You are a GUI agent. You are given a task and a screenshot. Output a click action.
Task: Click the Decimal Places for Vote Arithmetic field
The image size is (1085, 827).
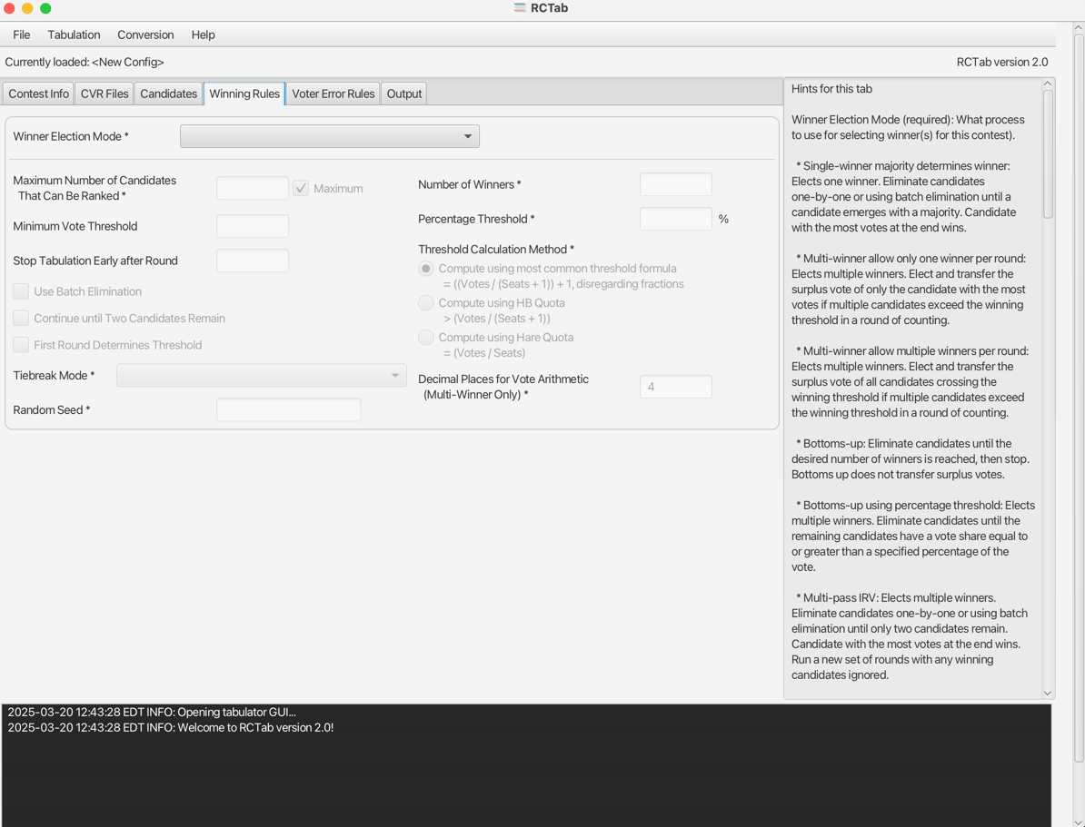pyautogui.click(x=675, y=387)
